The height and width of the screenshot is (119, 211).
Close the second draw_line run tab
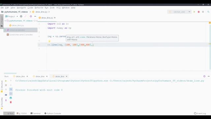47,76
